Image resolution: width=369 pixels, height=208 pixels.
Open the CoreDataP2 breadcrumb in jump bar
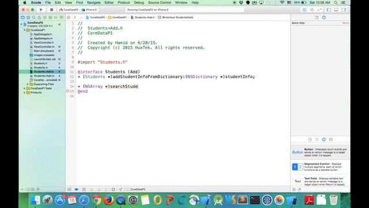coord(95,17)
